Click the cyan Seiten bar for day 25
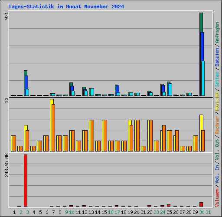This screenshot has height=217, width=222. pyautogui.click(x=170, y=89)
